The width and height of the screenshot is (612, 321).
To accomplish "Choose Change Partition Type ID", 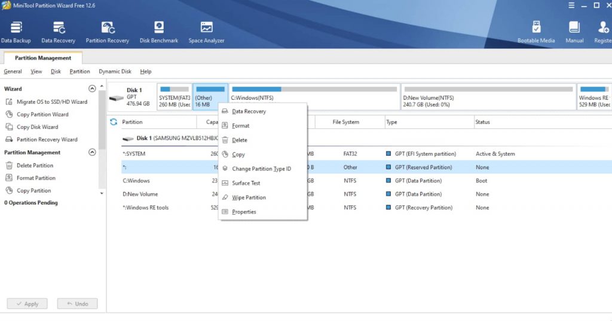I will tap(263, 169).
